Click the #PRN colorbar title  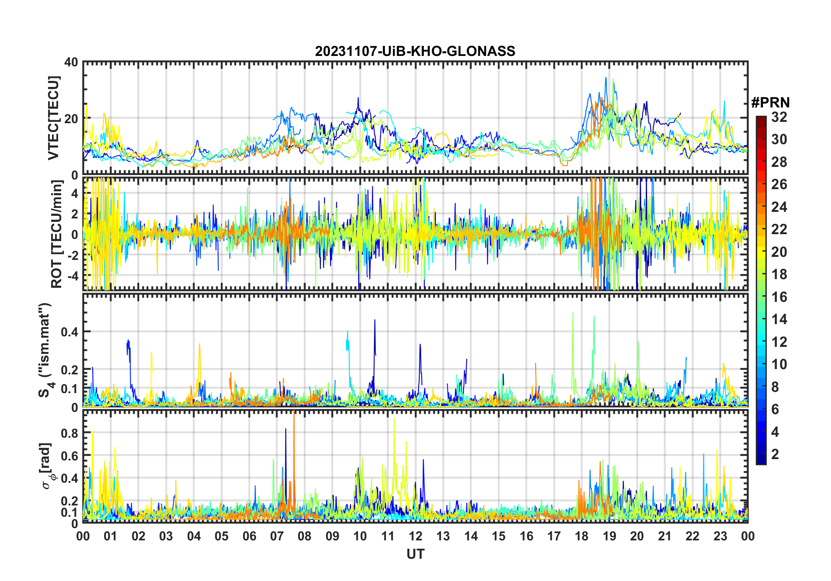(770, 103)
